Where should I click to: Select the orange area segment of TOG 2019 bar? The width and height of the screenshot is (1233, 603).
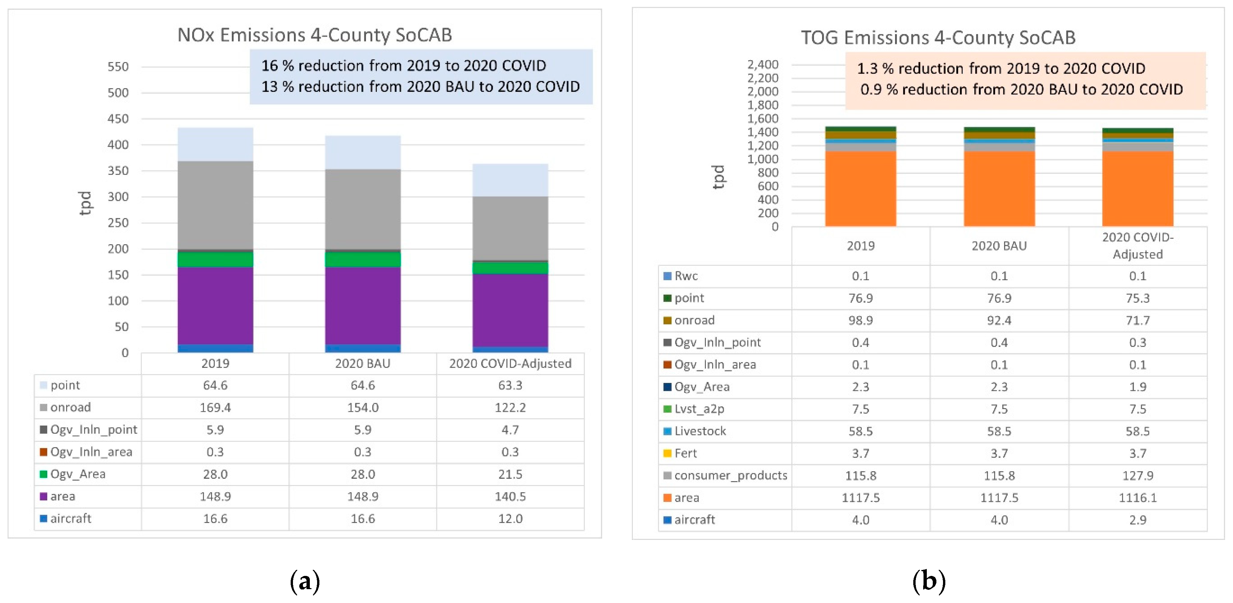[x=860, y=189]
